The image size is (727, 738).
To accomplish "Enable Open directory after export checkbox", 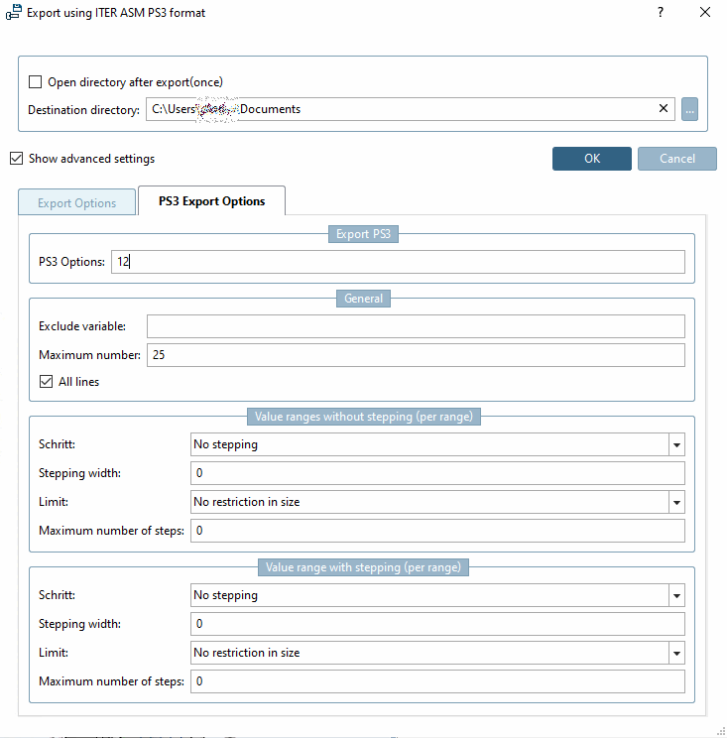I will (x=36, y=81).
